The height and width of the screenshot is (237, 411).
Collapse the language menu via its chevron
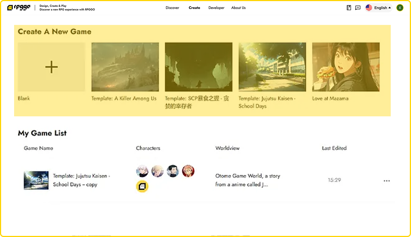389,7
